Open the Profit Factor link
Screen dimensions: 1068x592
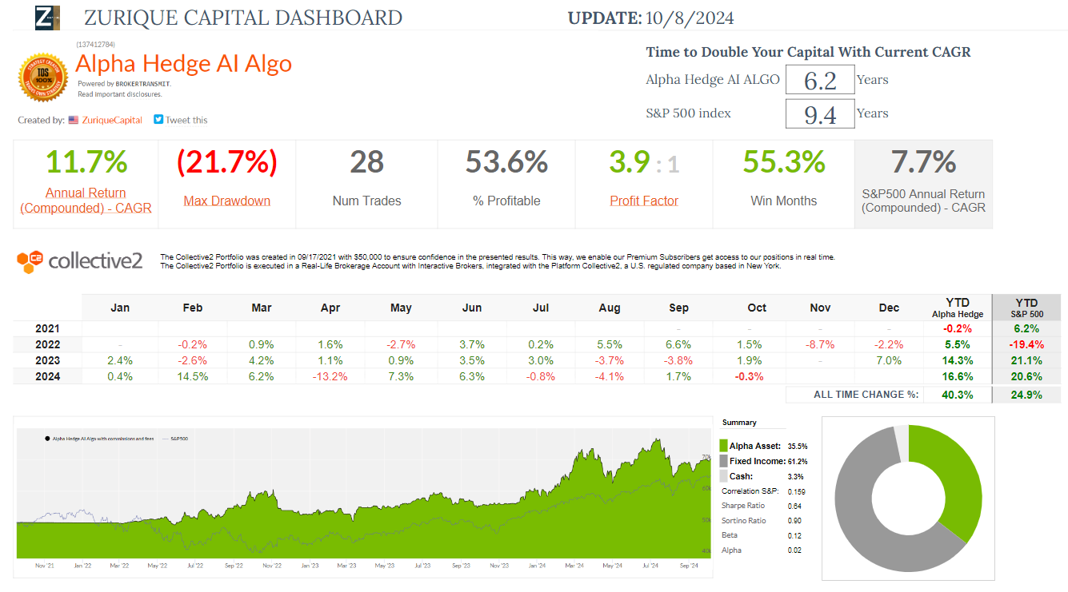click(x=644, y=201)
